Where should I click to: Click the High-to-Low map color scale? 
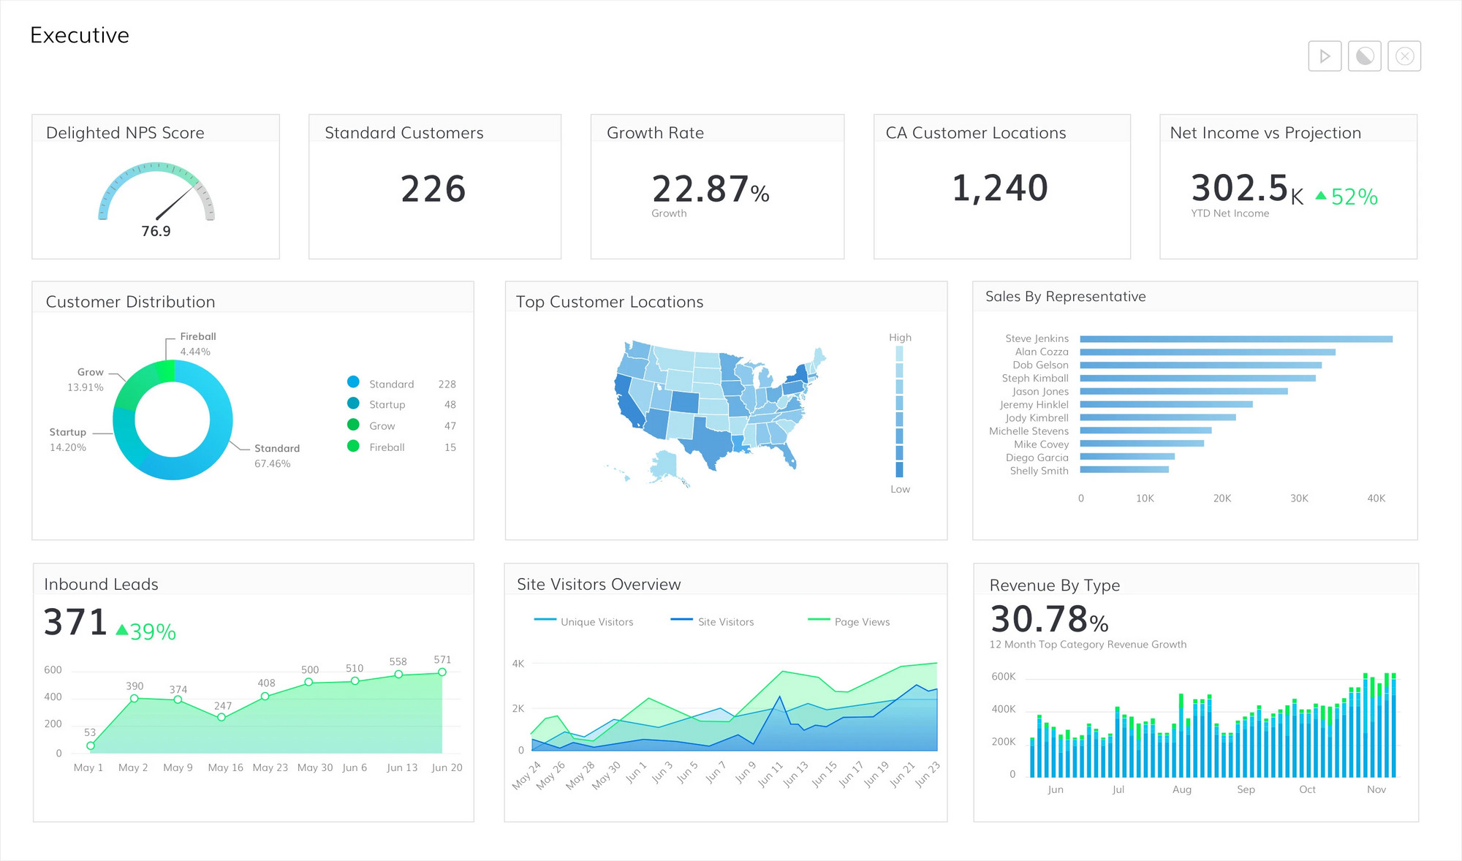point(898,413)
